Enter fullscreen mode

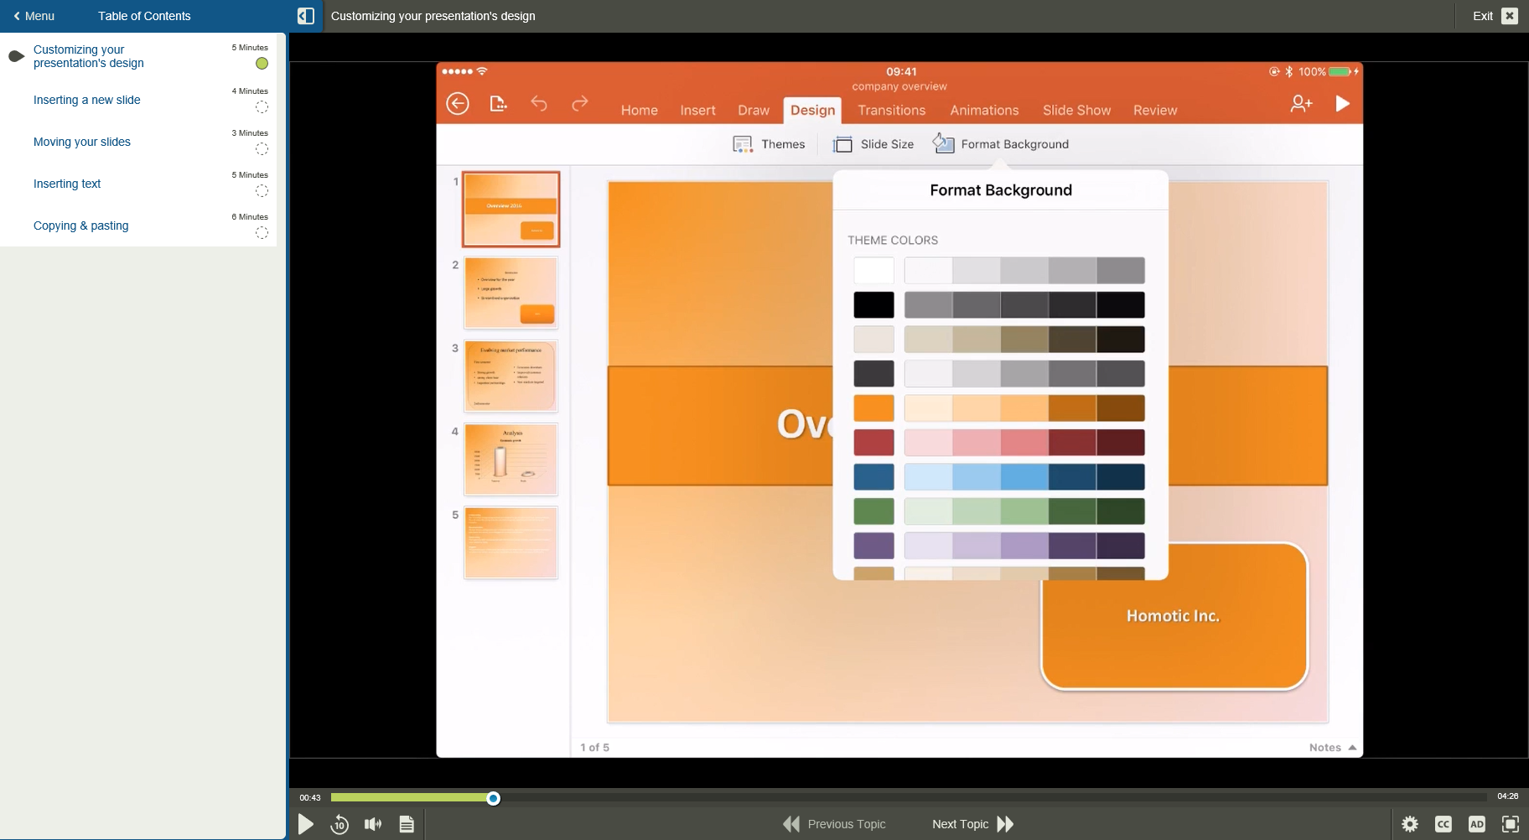pos(1511,824)
